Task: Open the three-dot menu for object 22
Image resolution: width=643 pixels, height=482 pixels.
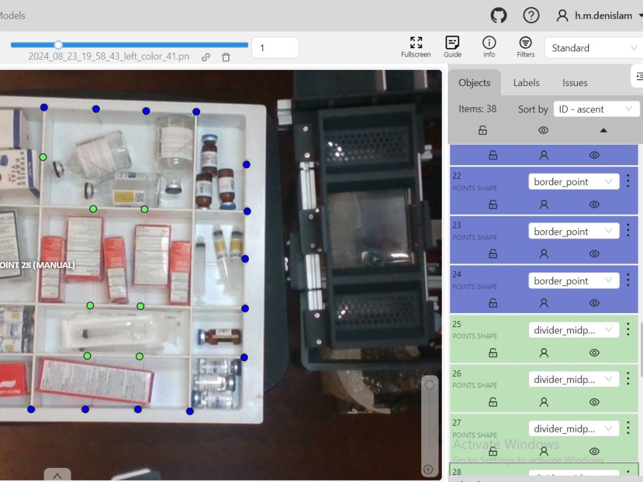Action: pyautogui.click(x=628, y=181)
